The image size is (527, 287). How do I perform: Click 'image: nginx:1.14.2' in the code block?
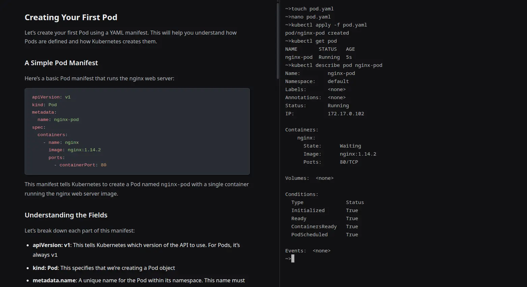tap(75, 150)
